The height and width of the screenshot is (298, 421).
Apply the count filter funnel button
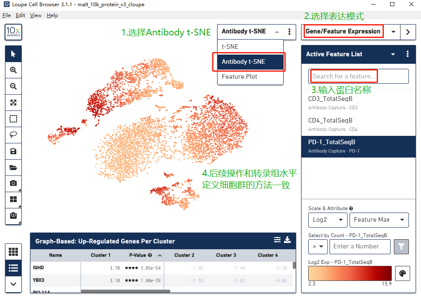point(401,247)
